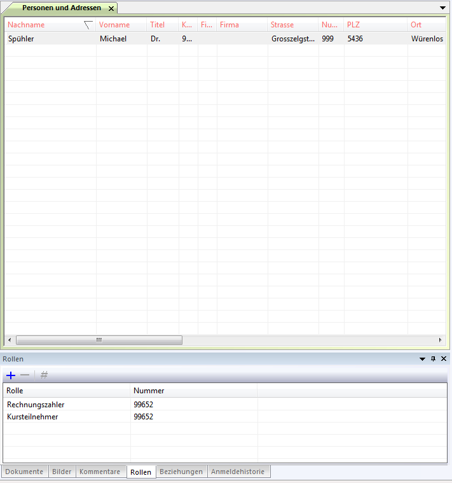Click the hash number icon in Rollen toolbar
Screen dimensions: 452x483
(x=44, y=375)
